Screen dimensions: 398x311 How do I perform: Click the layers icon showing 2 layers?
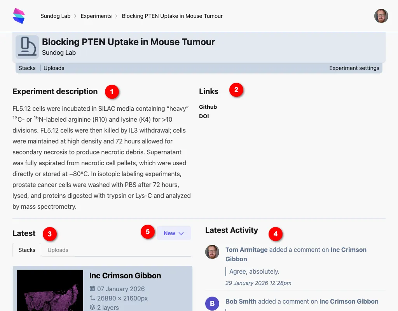tap(93, 307)
